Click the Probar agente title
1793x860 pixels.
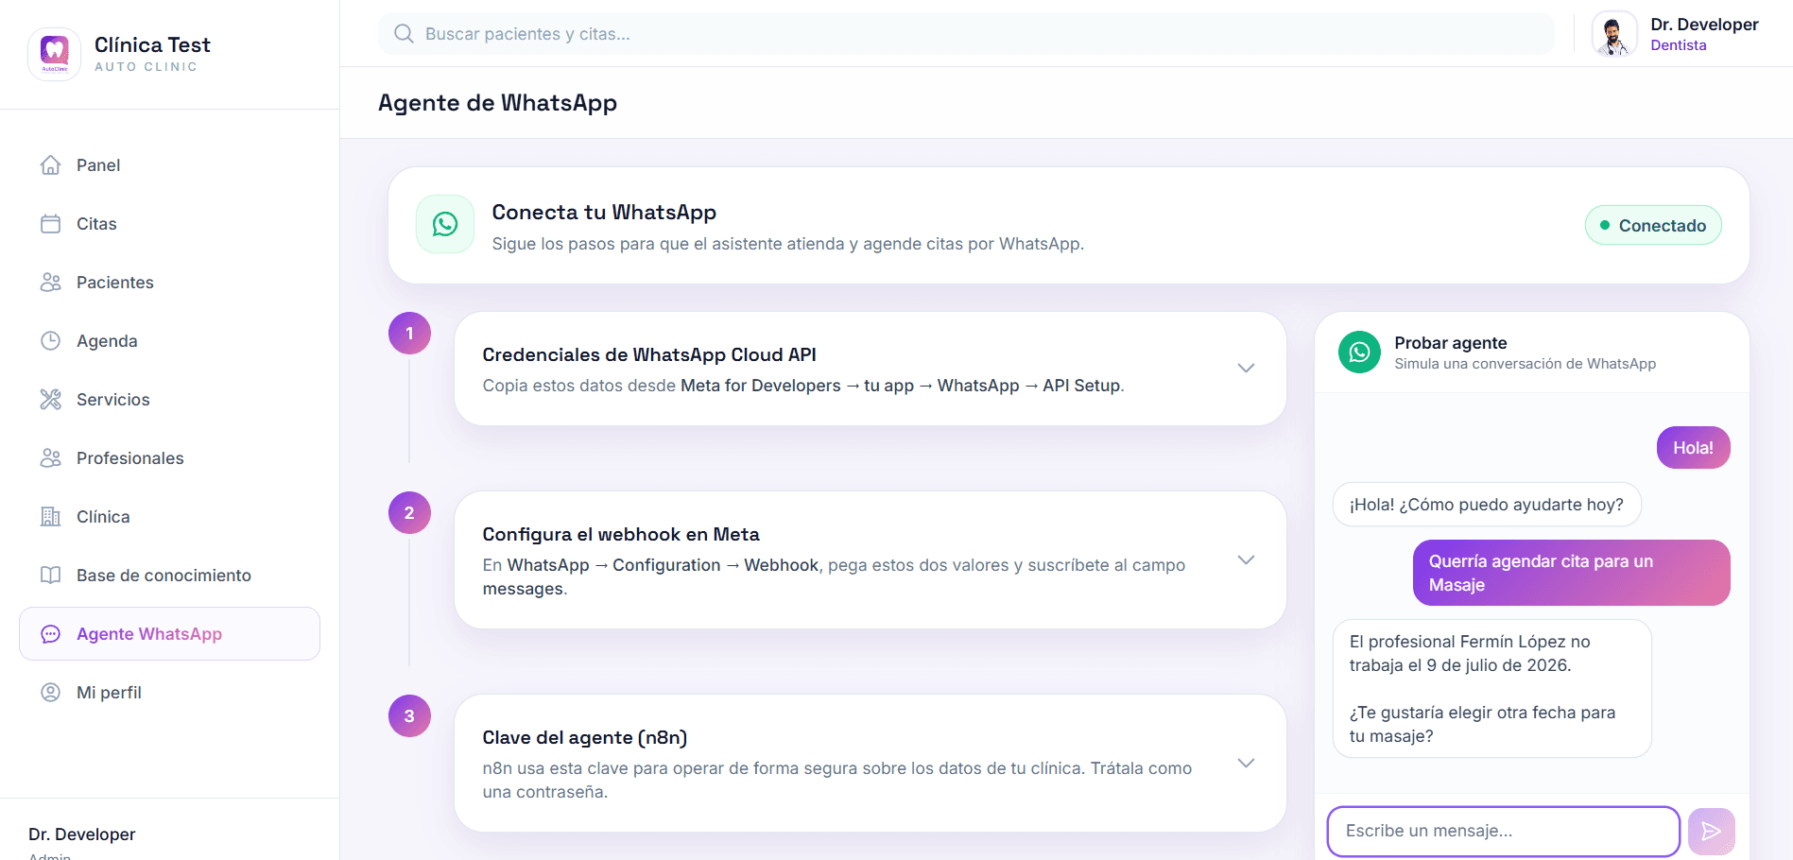(x=1451, y=343)
